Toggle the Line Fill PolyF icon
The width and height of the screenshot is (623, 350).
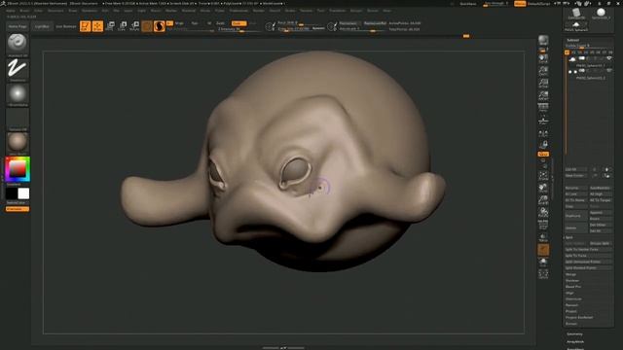click(543, 225)
